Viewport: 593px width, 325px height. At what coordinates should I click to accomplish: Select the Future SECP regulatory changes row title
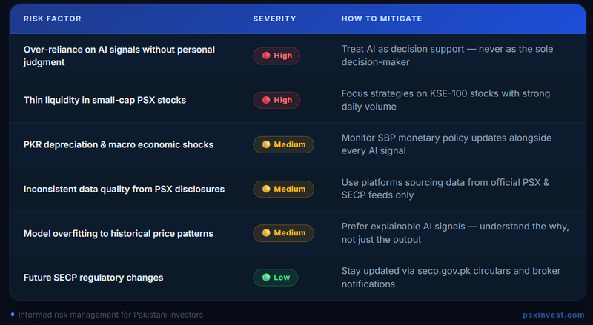[93, 278]
